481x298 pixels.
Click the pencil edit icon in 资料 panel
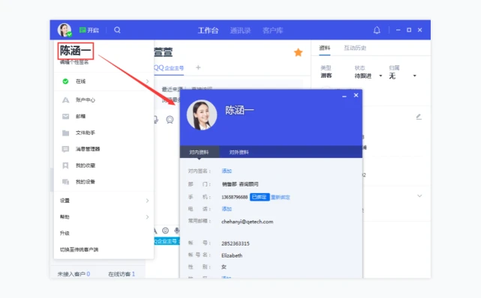[x=419, y=117]
